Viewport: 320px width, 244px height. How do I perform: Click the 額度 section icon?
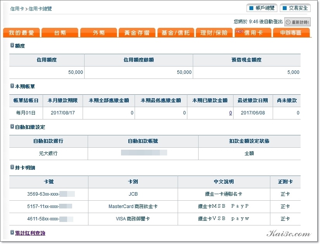(x=12, y=45)
